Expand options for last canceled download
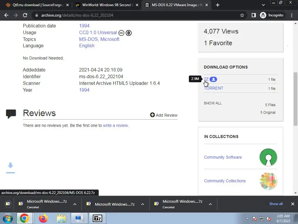 (210, 204)
